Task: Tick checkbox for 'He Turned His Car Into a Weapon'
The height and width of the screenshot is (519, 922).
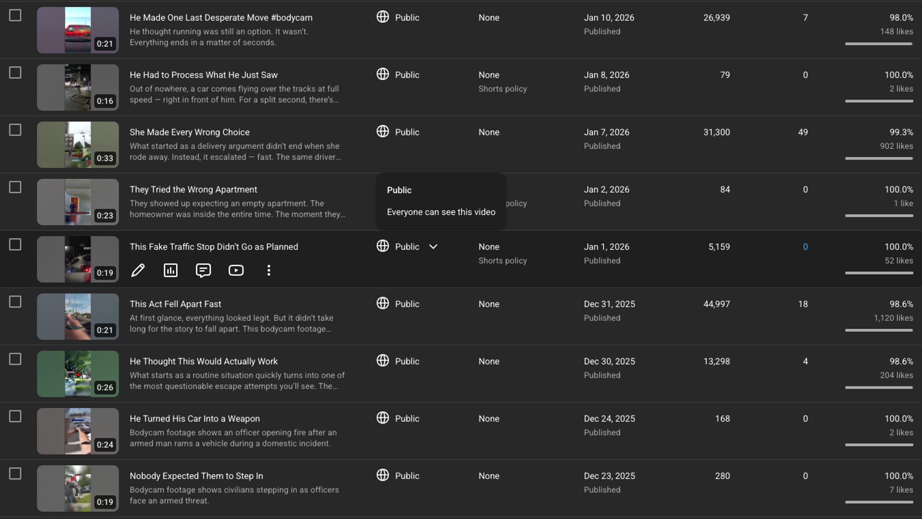Action: click(x=15, y=417)
